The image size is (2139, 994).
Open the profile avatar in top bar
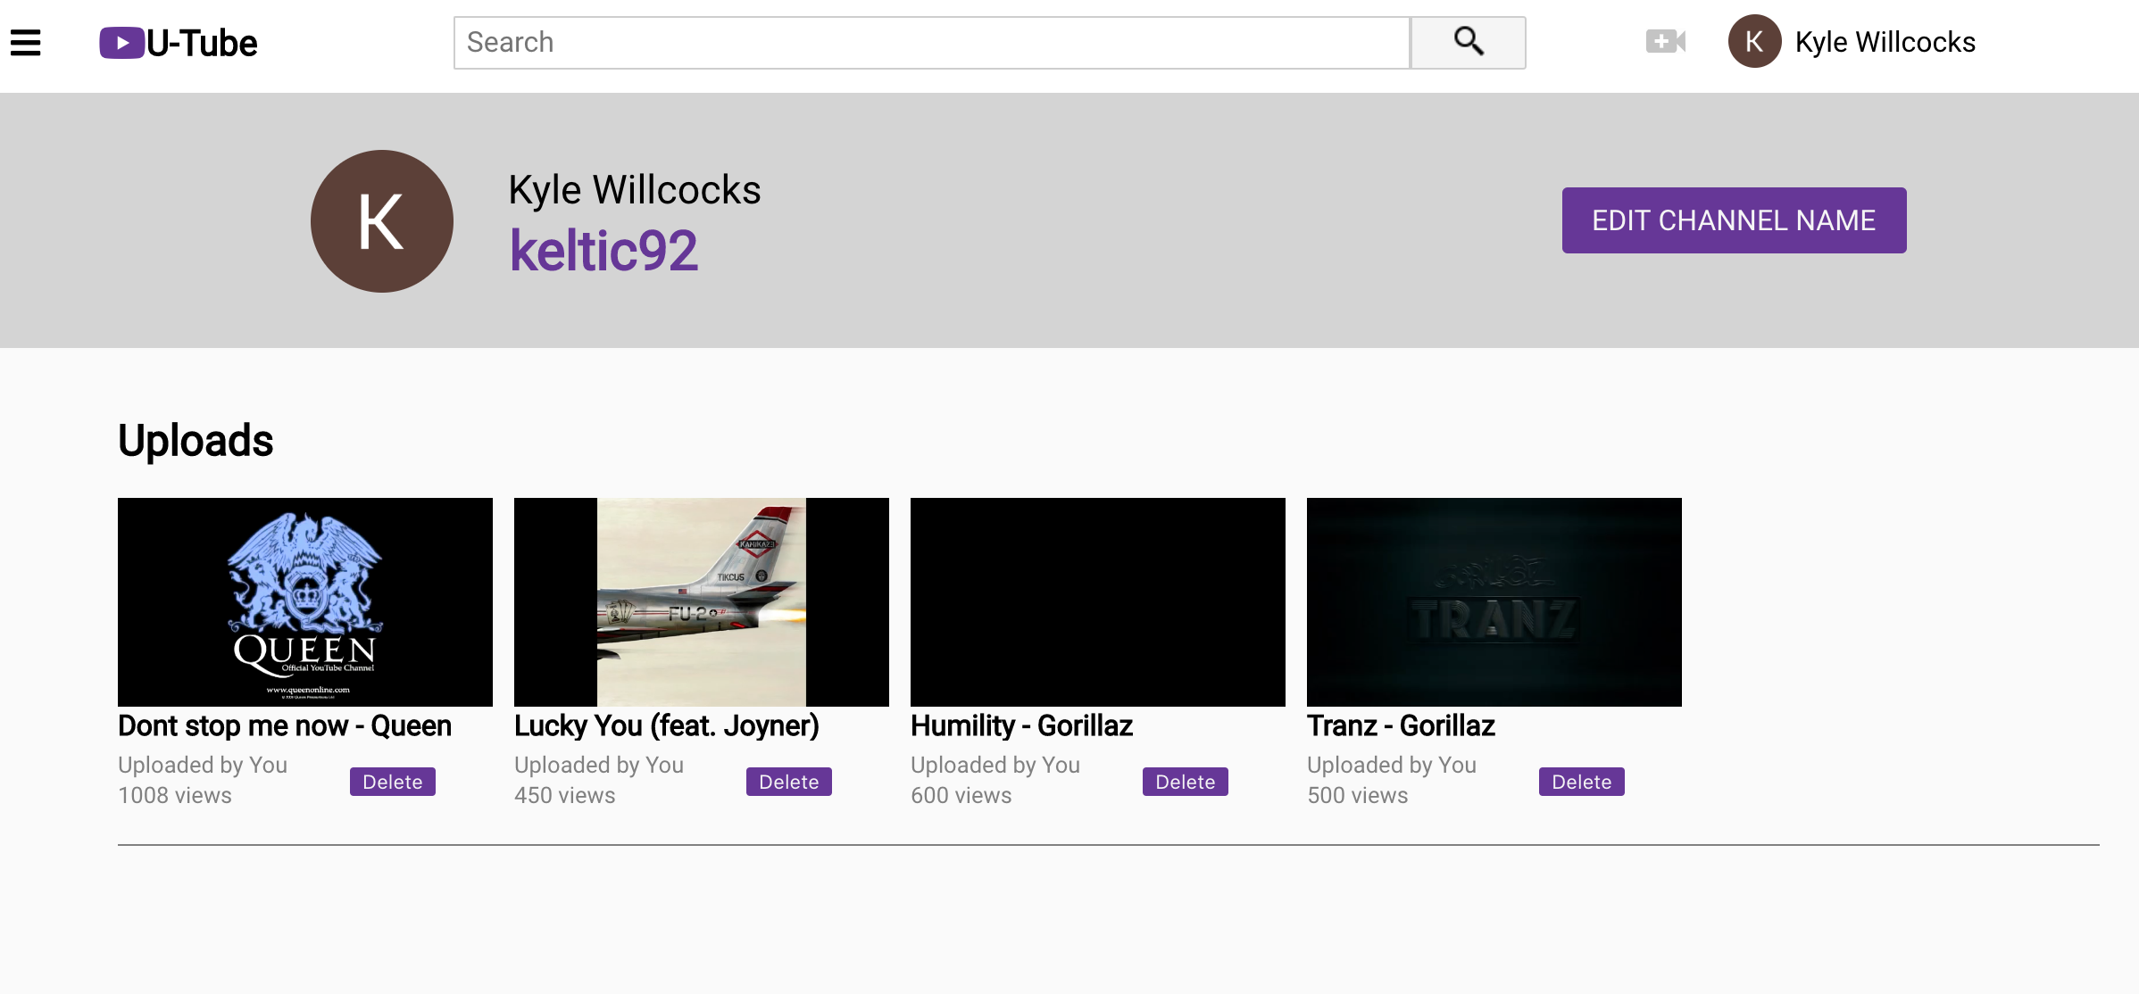(1754, 41)
